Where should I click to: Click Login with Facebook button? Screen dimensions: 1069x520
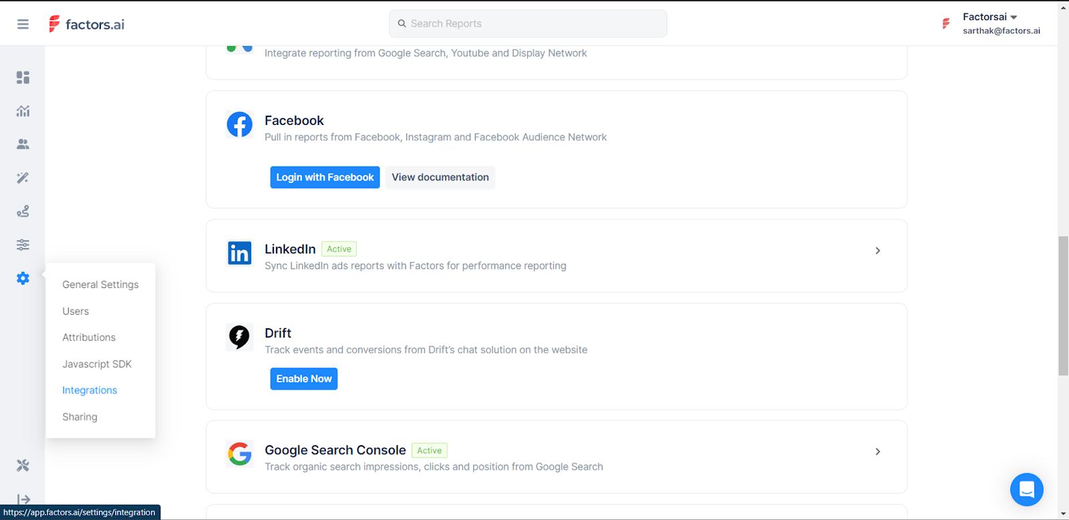click(x=325, y=177)
